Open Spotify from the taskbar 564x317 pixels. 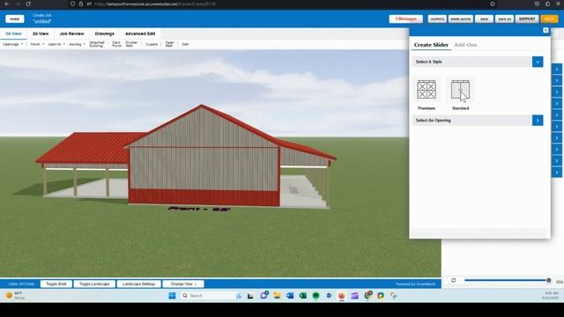[315, 296]
